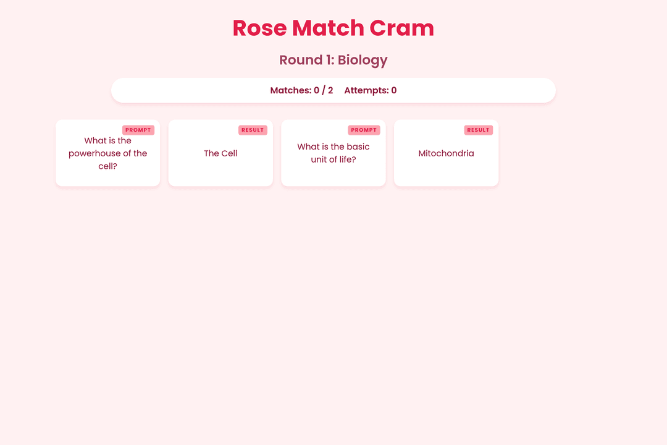Screen dimensions: 667x445
Task: Click "unit of life?" text line
Action: (333, 159)
